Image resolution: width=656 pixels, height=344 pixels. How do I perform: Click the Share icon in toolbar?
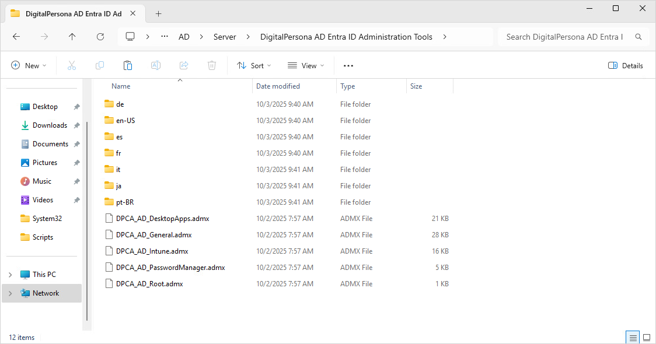(184, 66)
